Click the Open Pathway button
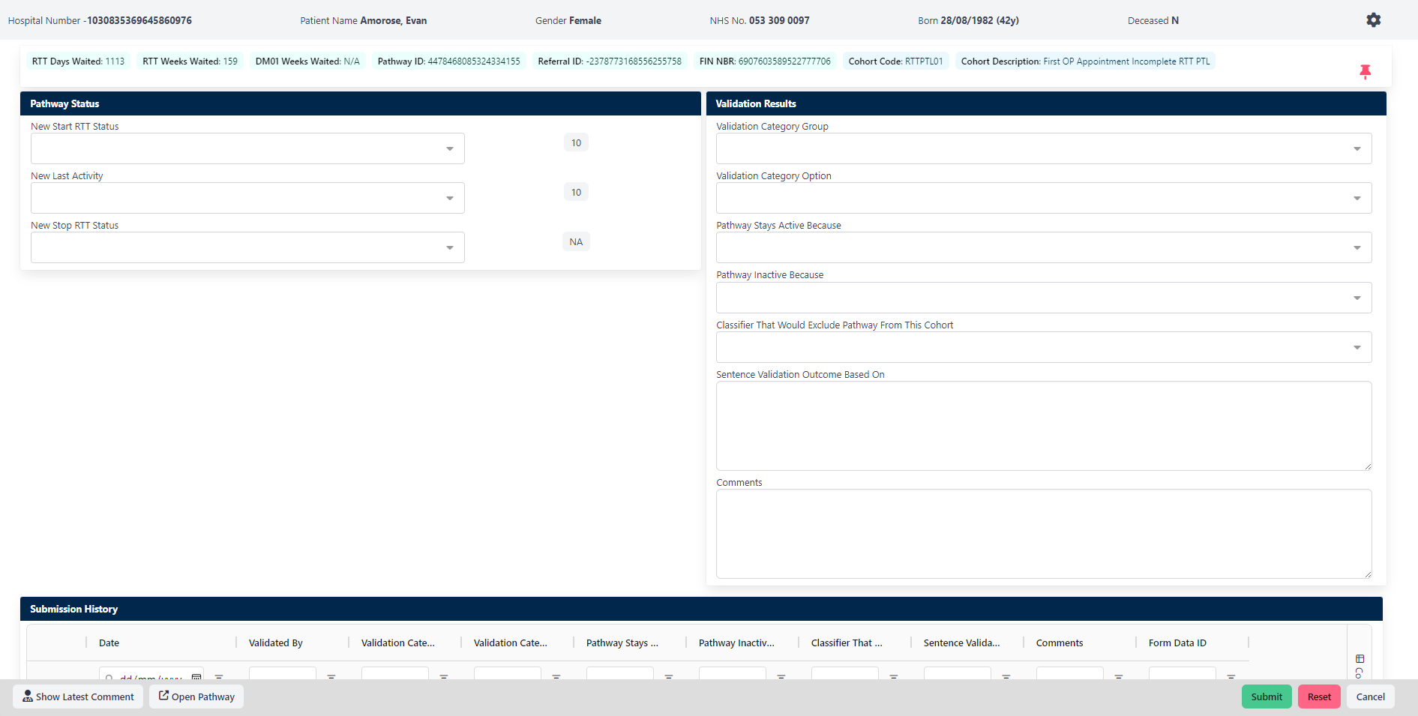Screen dimensions: 1418x716 tap(196, 697)
